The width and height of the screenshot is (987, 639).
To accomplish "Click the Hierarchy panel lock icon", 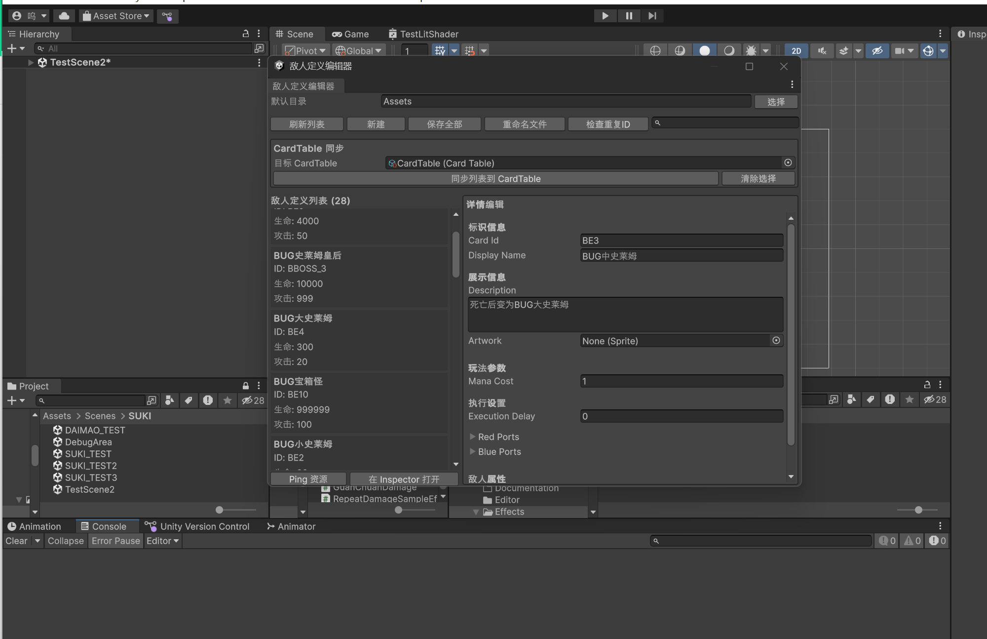I will (x=246, y=34).
